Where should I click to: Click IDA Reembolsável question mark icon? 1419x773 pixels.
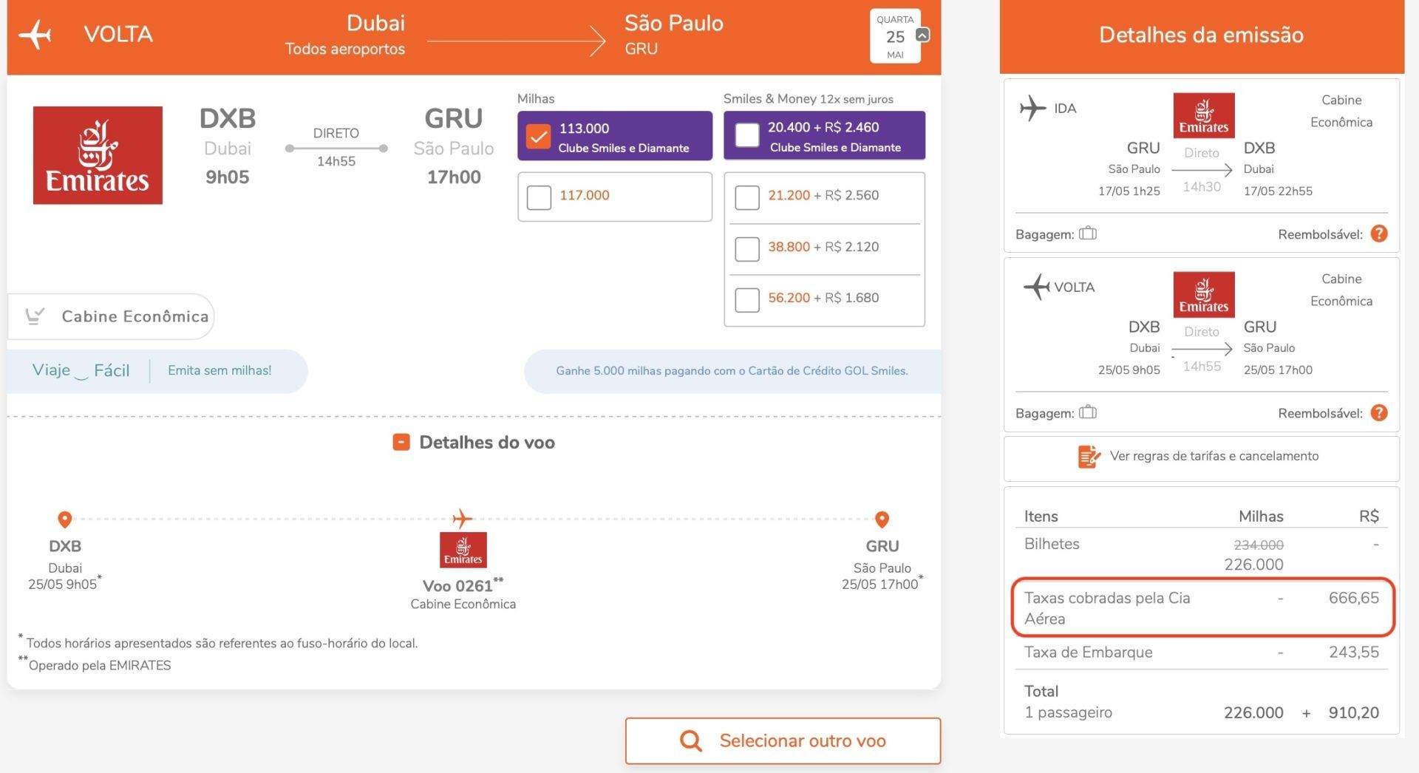pos(1379,234)
